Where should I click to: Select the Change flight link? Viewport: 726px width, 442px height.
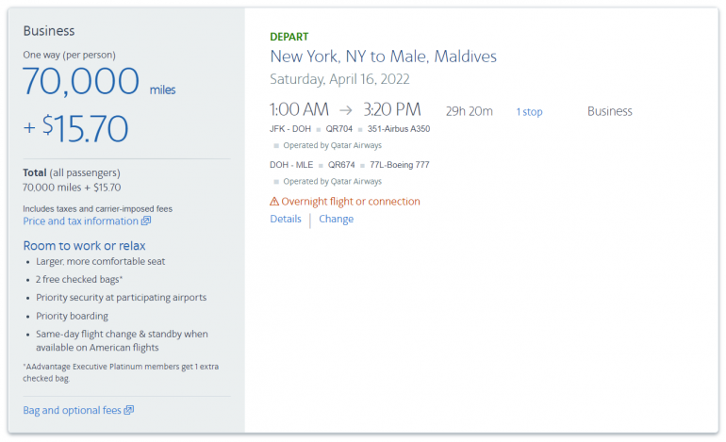pyautogui.click(x=336, y=220)
